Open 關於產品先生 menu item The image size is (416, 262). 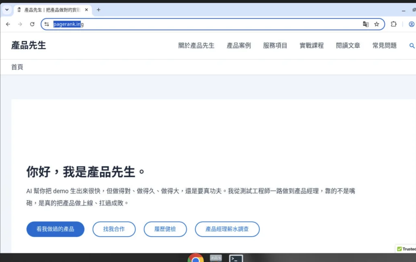[196, 45]
